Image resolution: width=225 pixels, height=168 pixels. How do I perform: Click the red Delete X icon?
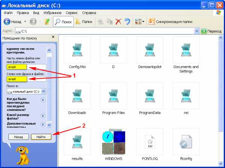pyautogui.click(x=118, y=22)
